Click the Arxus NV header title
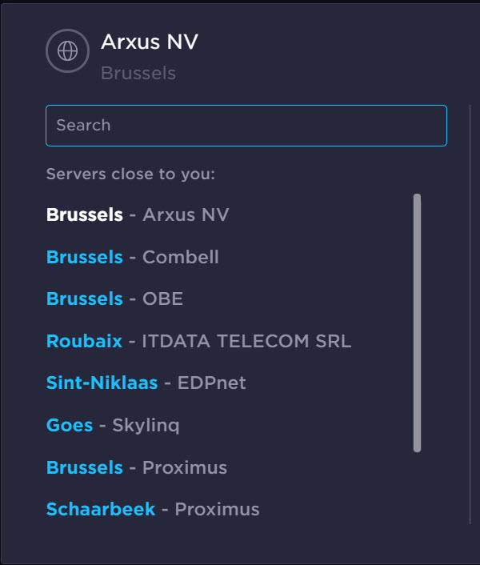The image size is (480, 565). [x=150, y=42]
